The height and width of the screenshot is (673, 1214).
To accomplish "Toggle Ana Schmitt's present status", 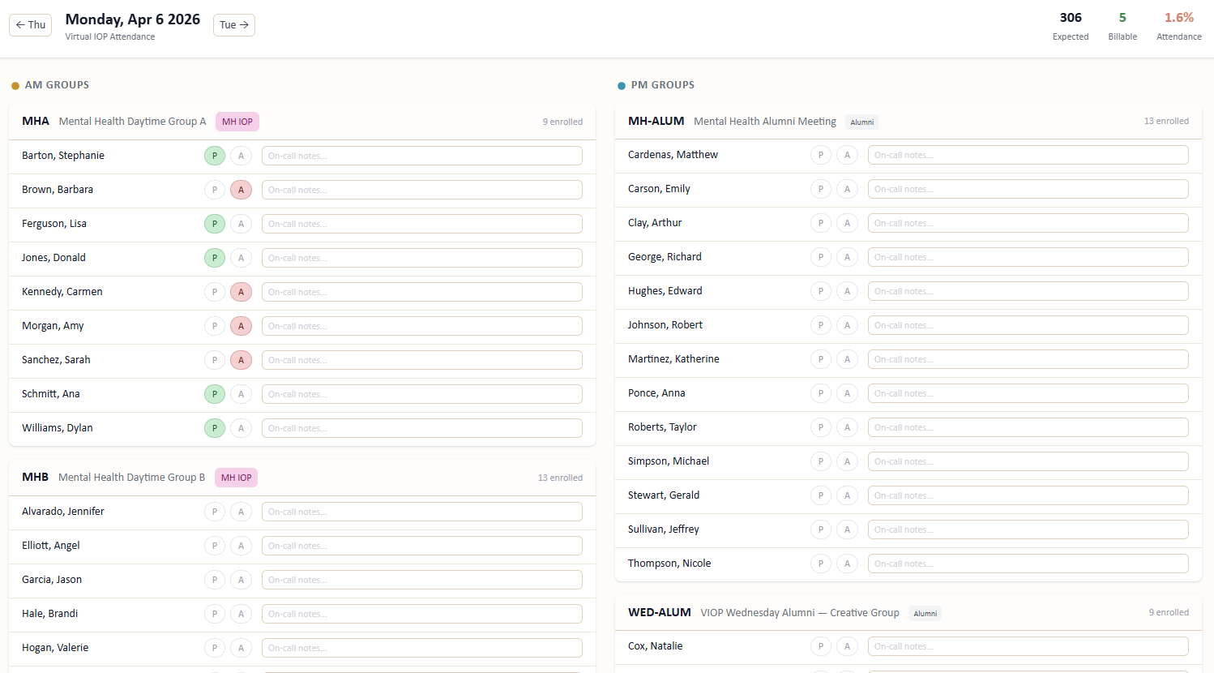I will 214,393.
